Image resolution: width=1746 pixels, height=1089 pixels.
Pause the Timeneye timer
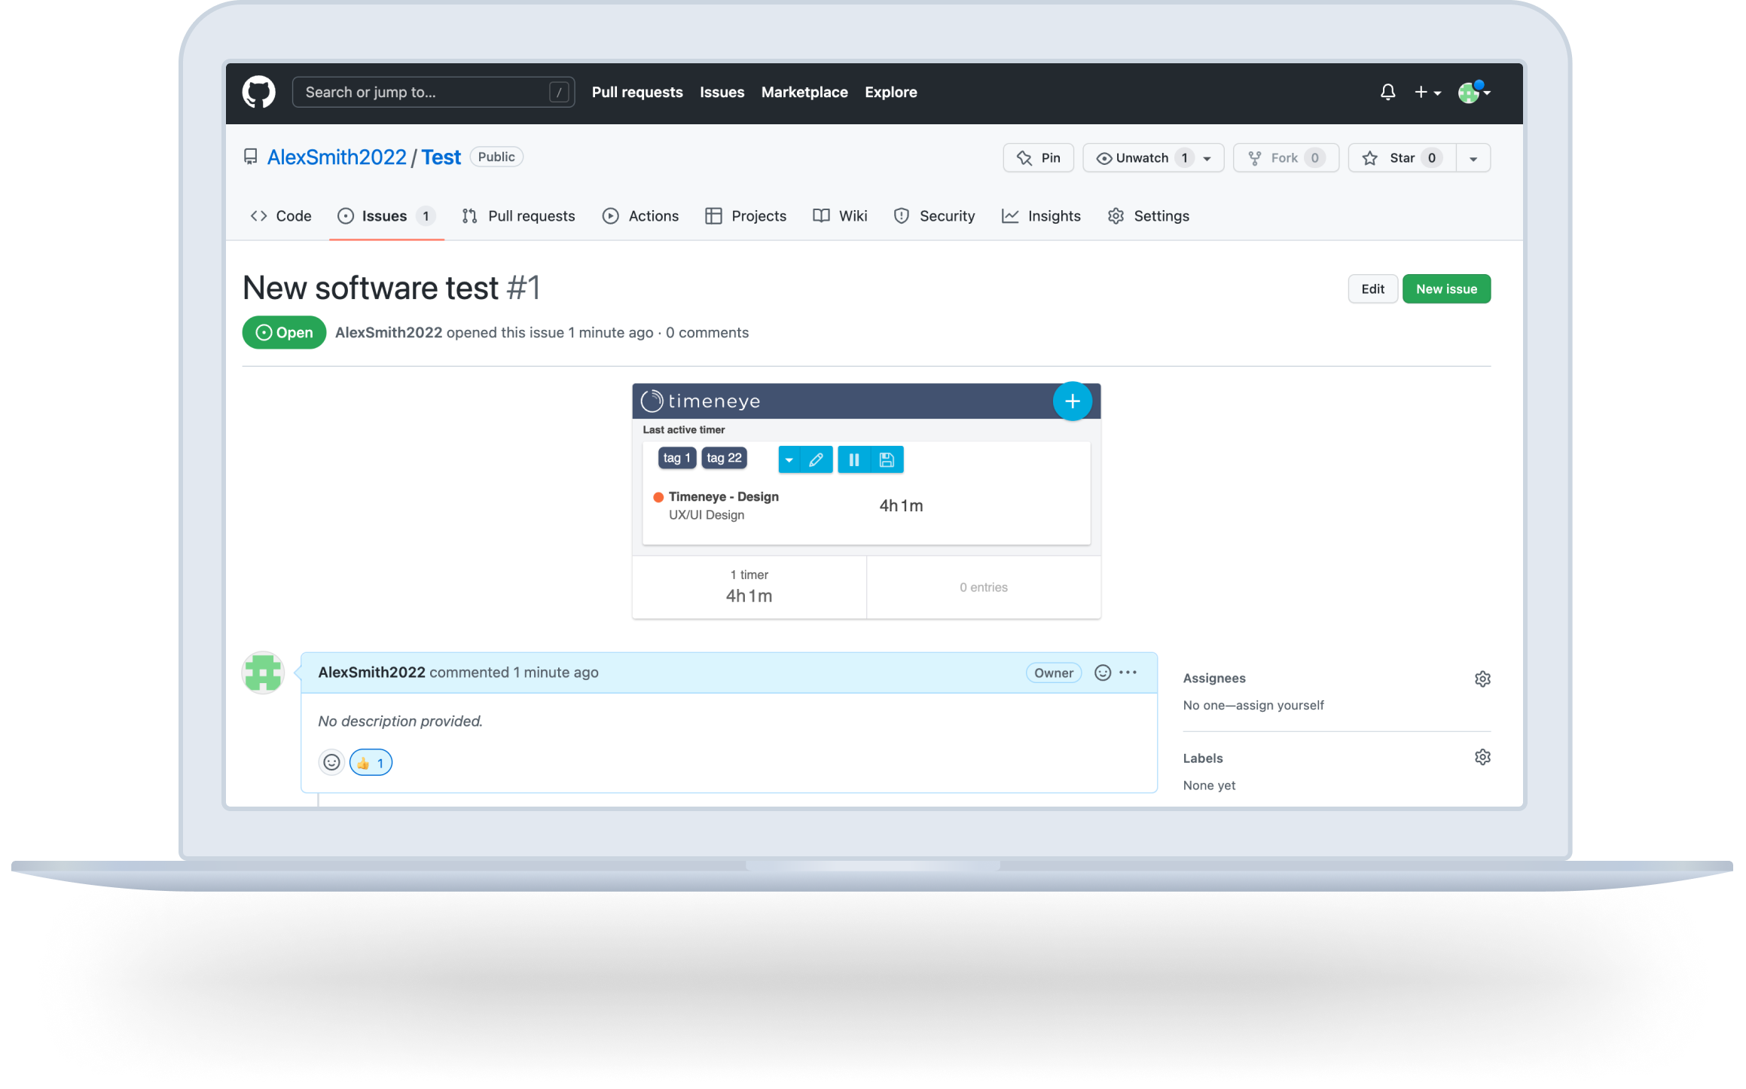854,459
